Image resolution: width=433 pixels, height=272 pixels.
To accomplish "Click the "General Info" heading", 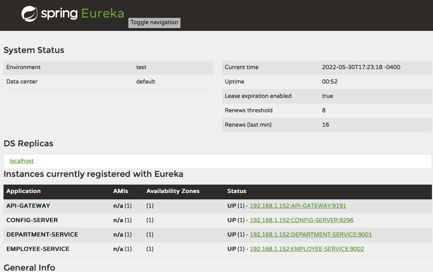I will pos(29,267).
